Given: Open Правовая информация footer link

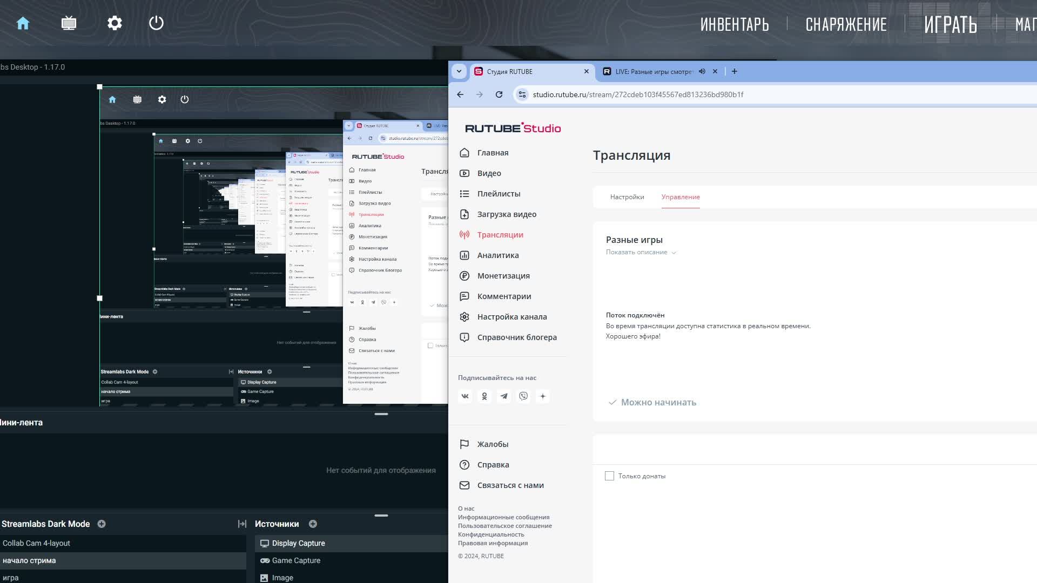Looking at the screenshot, I should tap(493, 543).
